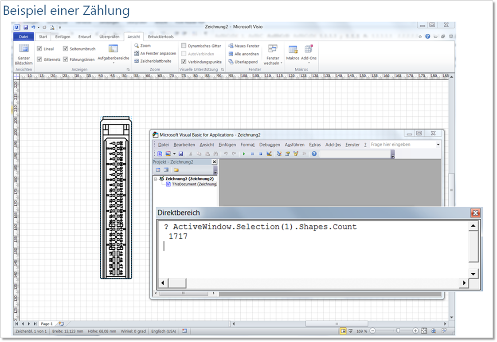This screenshot has height=342, width=497.
Task: Open the Visuelle Unterstützung dialog launcher
Action: tap(223, 70)
